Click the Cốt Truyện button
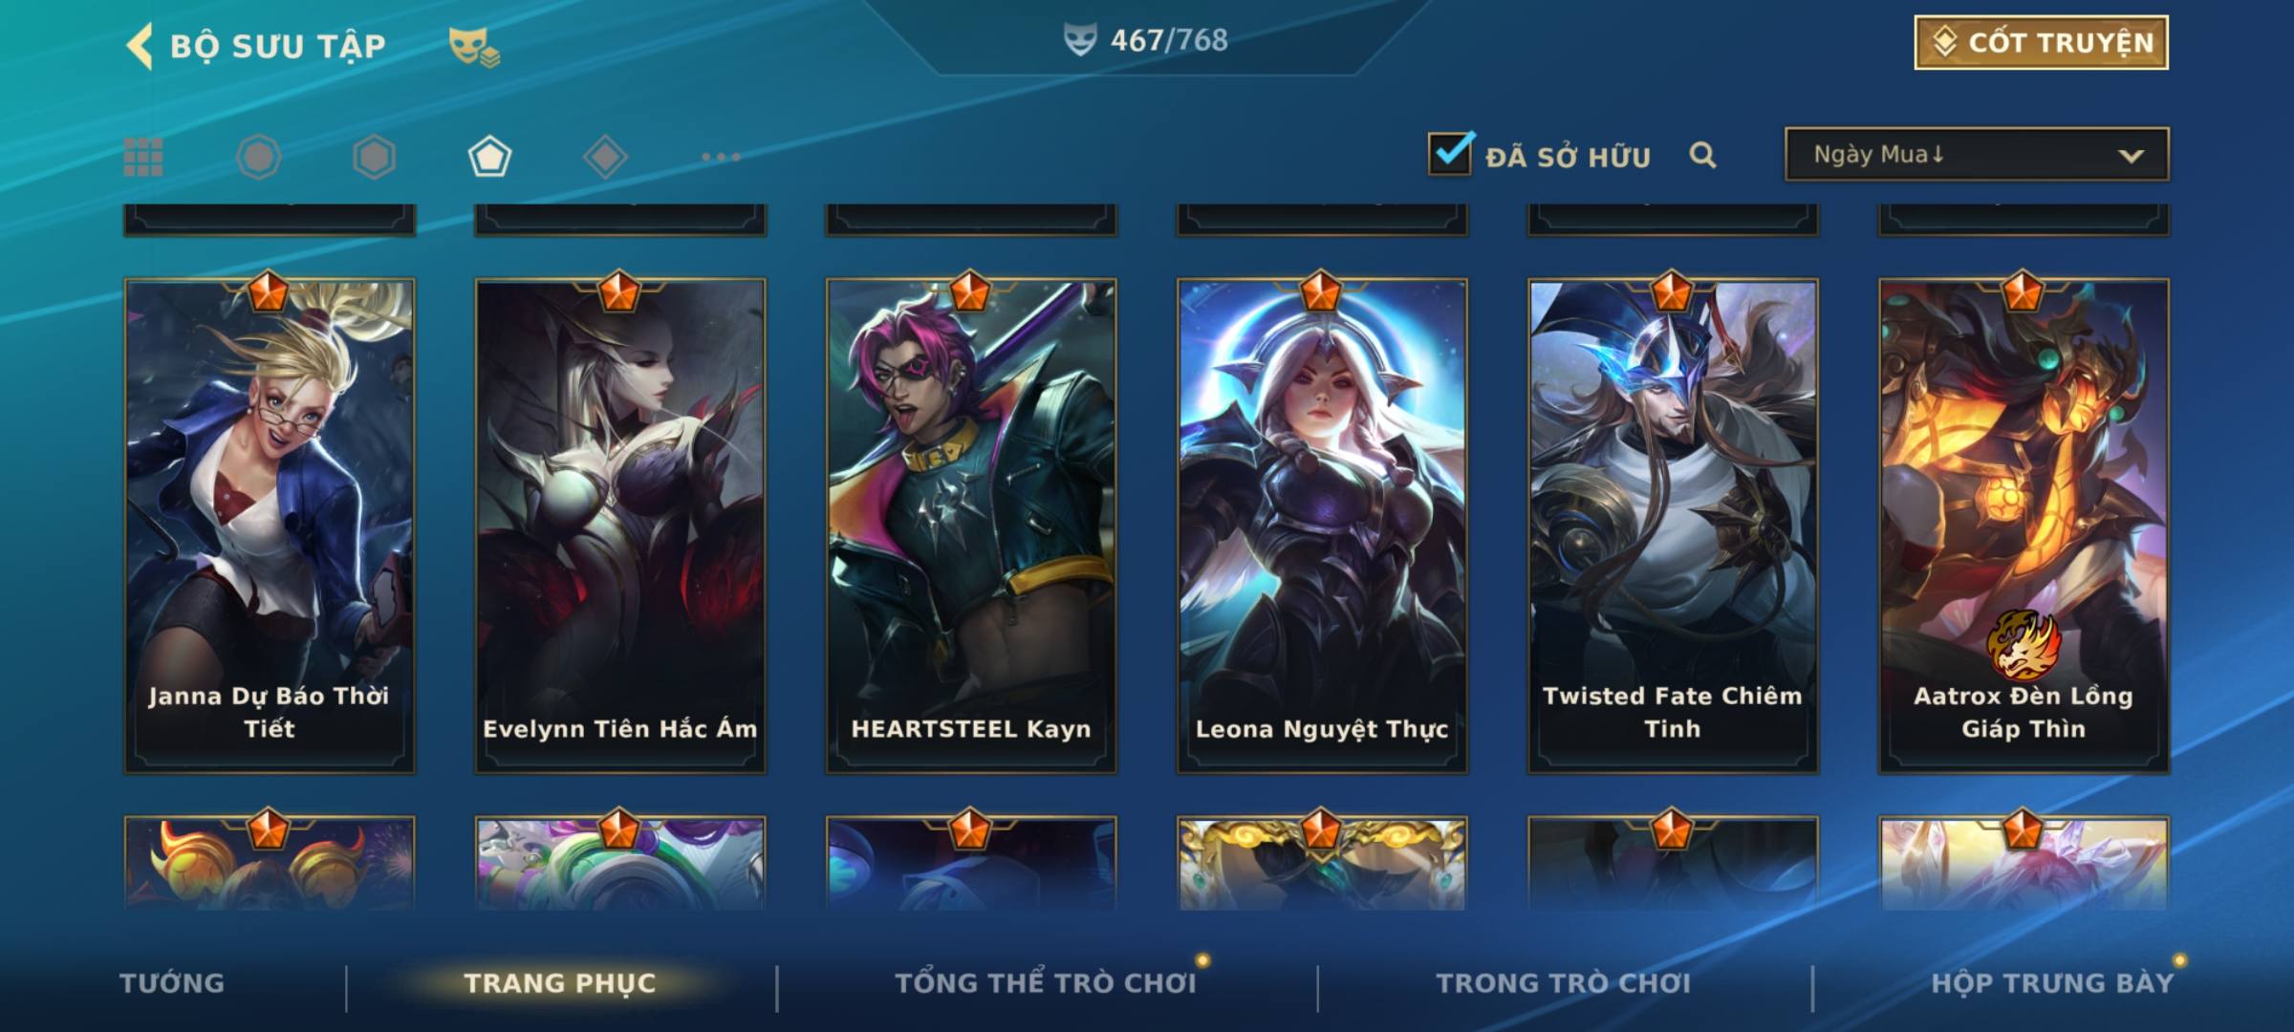The image size is (2294, 1032). (2041, 43)
